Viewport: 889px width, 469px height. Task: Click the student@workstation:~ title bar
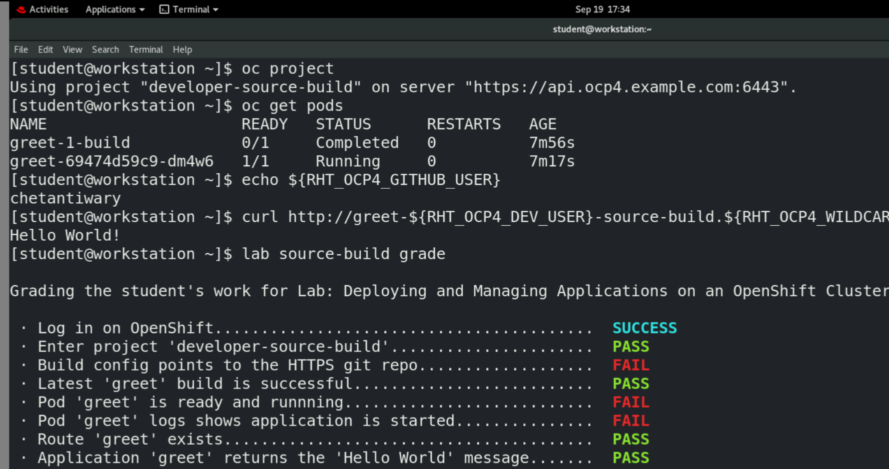[x=602, y=29]
